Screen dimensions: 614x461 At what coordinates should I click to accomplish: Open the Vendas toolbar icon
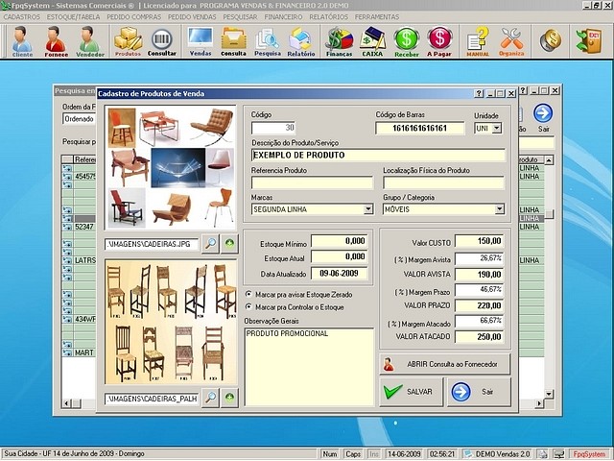click(x=201, y=40)
